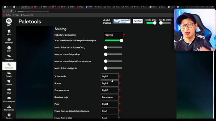Open Paletools v24.0.0 bookmark
Screen dimensions: 216x121
pyautogui.click(x=27, y=15)
